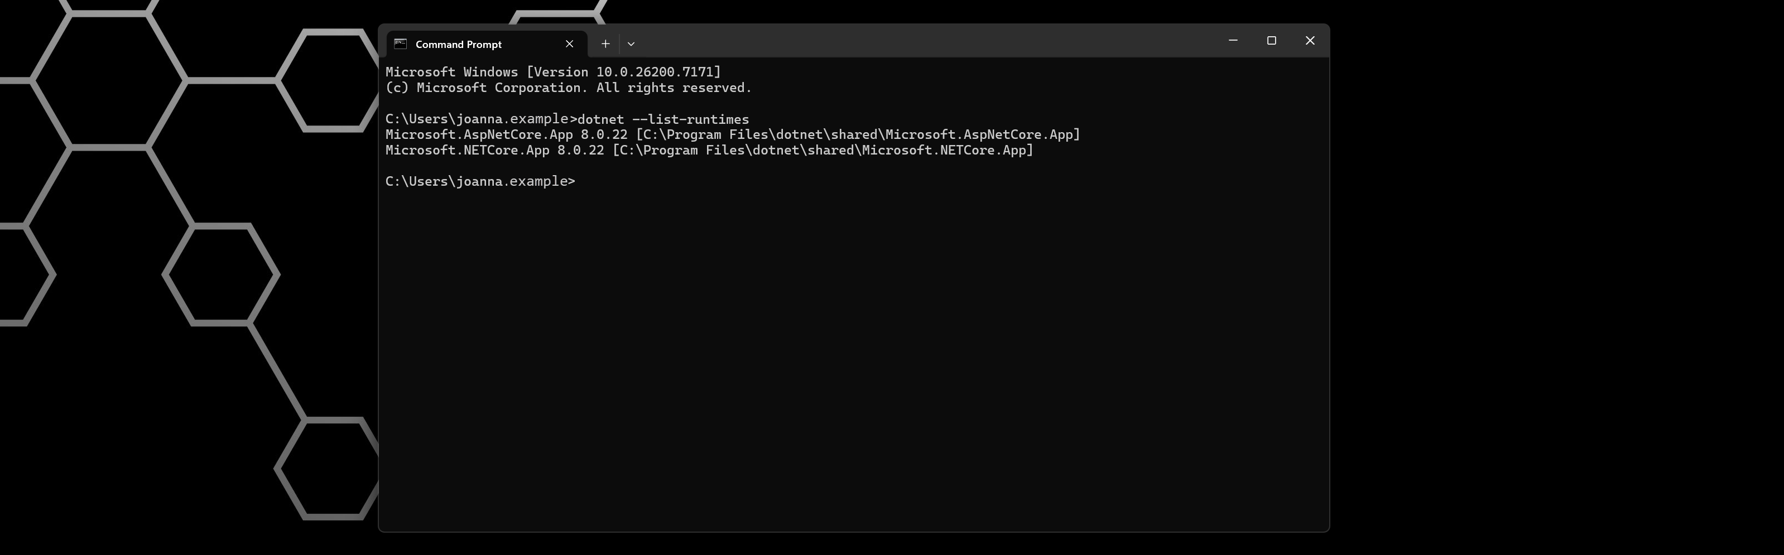Screen dimensions: 1784x555
Task: Click the NETCore.App install path in brackets
Action: click(823, 150)
